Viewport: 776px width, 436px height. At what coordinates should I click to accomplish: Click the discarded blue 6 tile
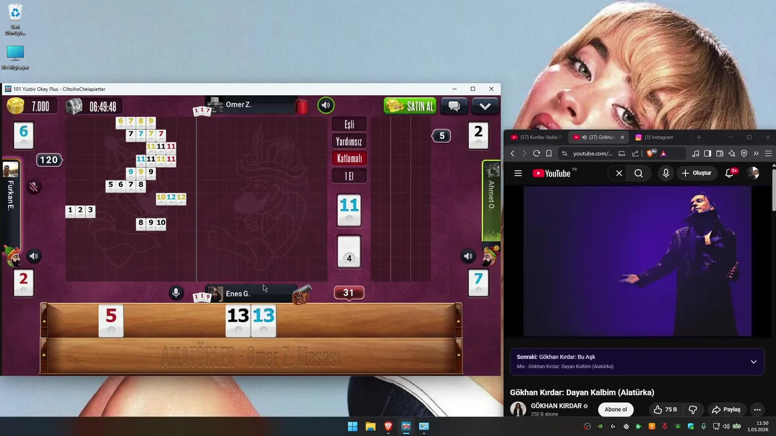tap(24, 135)
